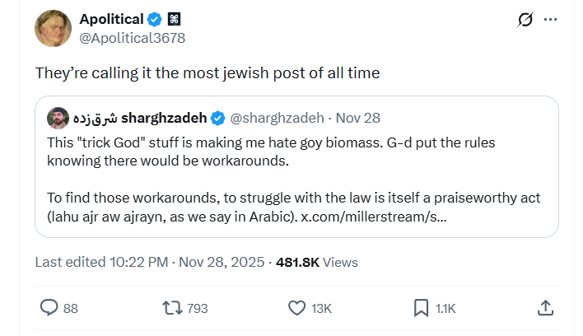Screen dimensions: 583x336
Task: Like the post with heart icon
Action: (x=297, y=308)
